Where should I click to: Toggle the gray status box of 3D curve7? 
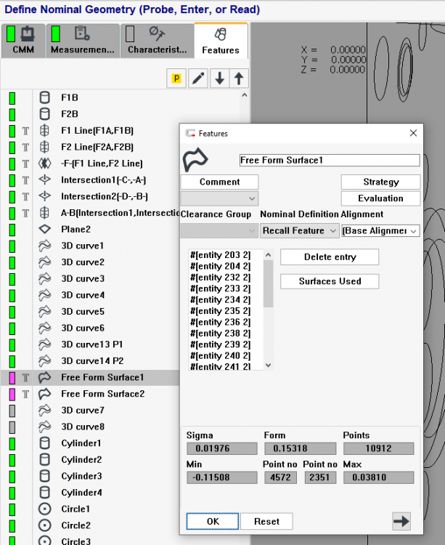point(12,411)
